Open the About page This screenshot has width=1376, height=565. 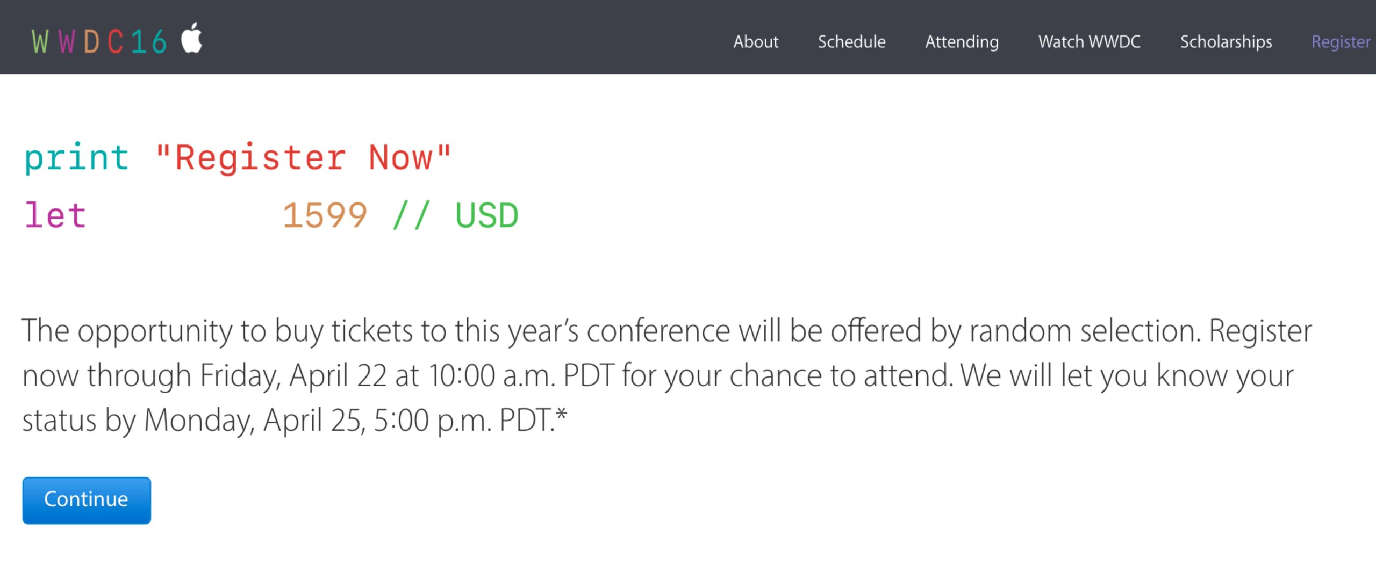click(756, 42)
